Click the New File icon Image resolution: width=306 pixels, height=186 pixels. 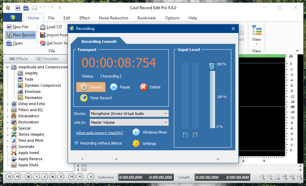coord(9,27)
